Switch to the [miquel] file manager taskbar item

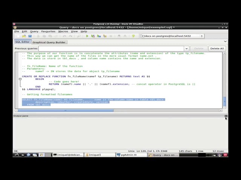click(99, 155)
